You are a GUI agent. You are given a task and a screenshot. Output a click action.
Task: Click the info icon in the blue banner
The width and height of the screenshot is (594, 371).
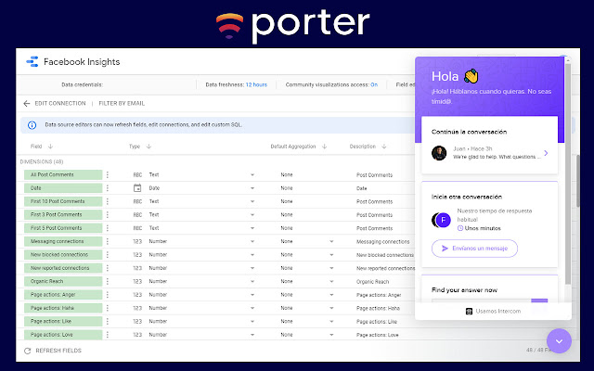32,125
